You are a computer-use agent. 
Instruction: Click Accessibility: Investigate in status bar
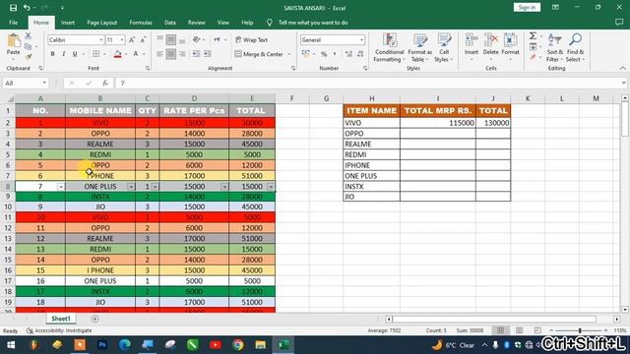pos(59,330)
